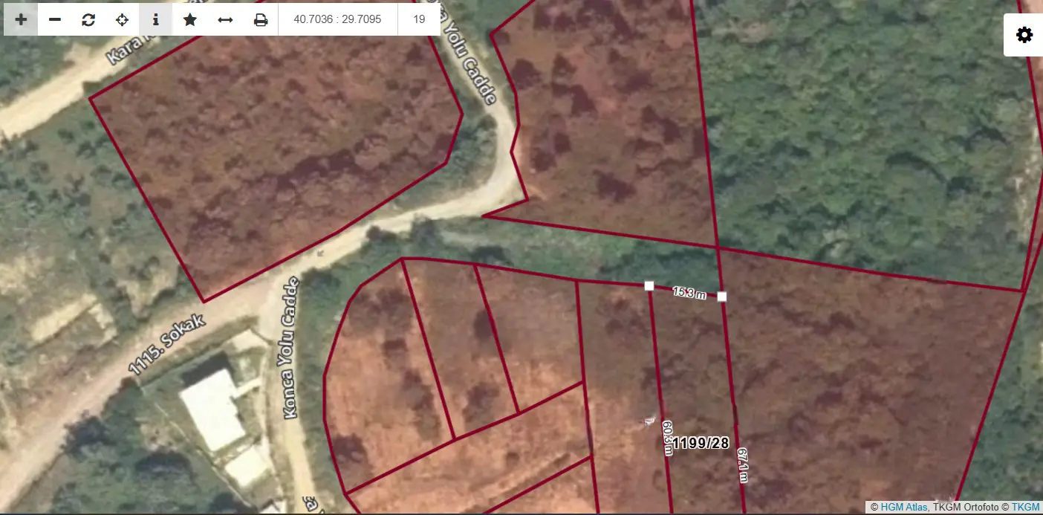Click the 67.1 m side length label
The image size is (1043, 515).
(x=742, y=465)
